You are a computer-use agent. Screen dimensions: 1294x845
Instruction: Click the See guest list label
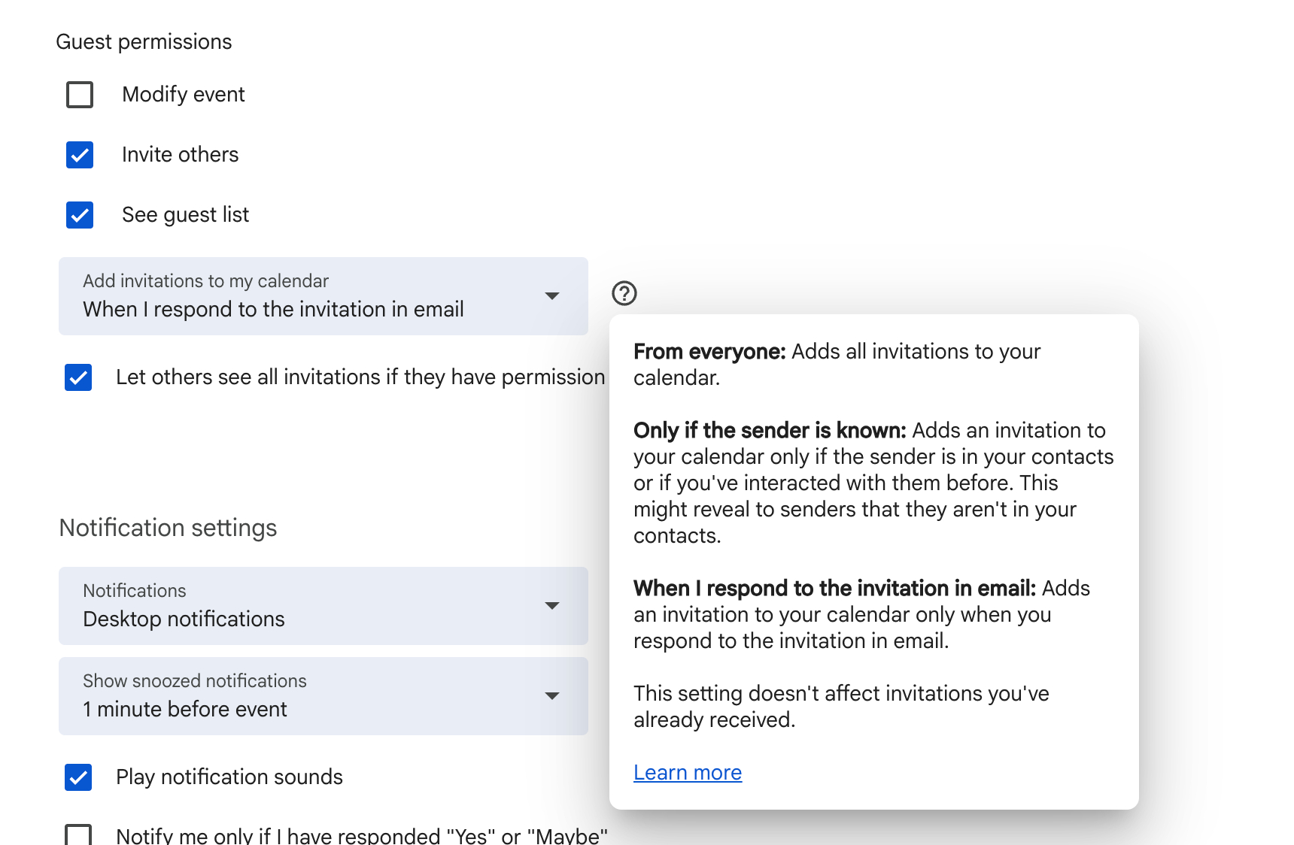185,215
